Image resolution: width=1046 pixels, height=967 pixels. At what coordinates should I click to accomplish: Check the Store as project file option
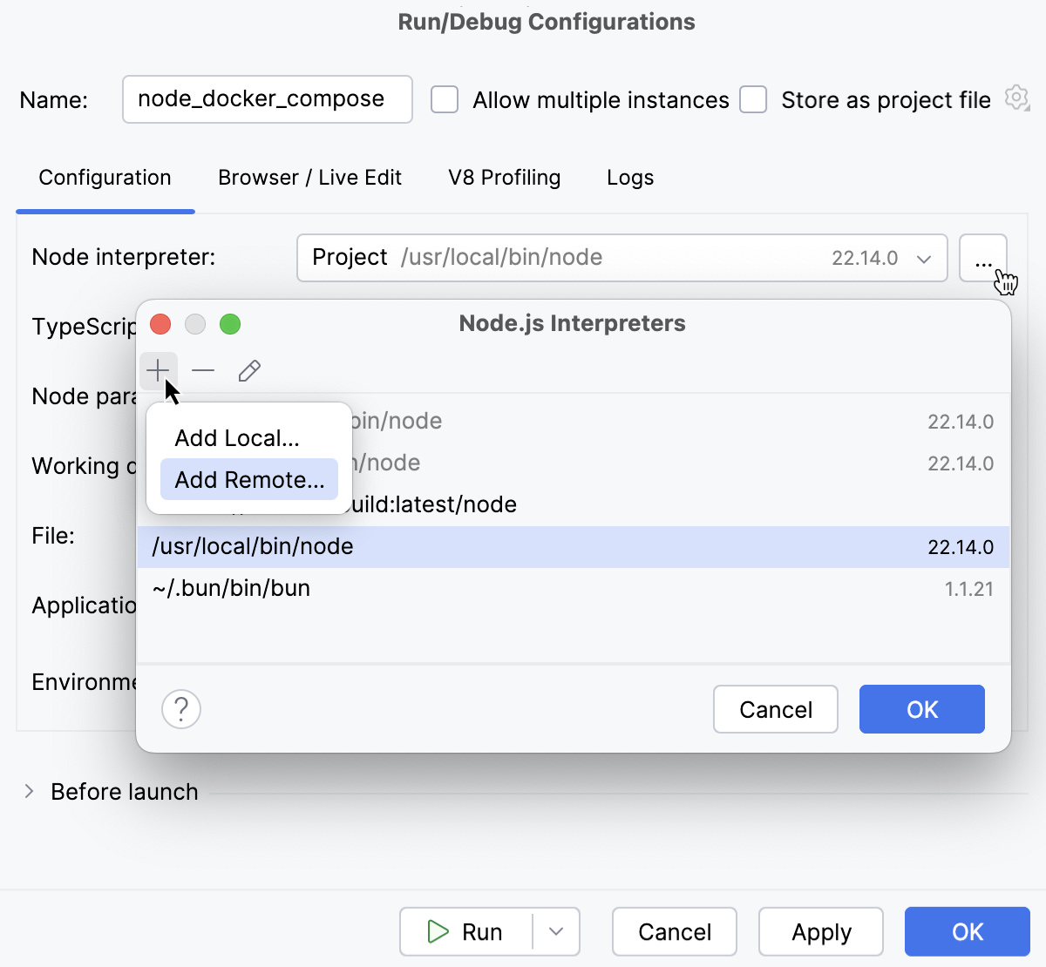[753, 99]
